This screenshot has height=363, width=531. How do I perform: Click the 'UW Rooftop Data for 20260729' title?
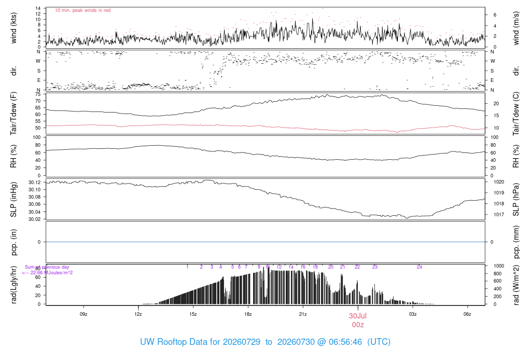pyautogui.click(x=200, y=342)
